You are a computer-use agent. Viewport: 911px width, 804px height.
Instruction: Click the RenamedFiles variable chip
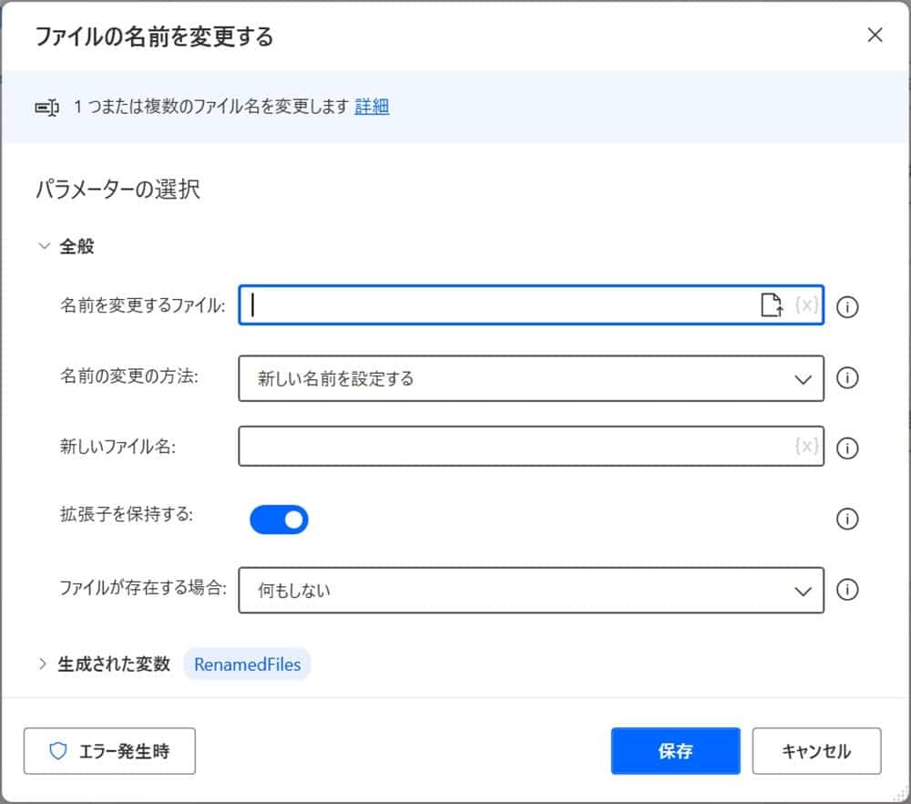point(247,665)
